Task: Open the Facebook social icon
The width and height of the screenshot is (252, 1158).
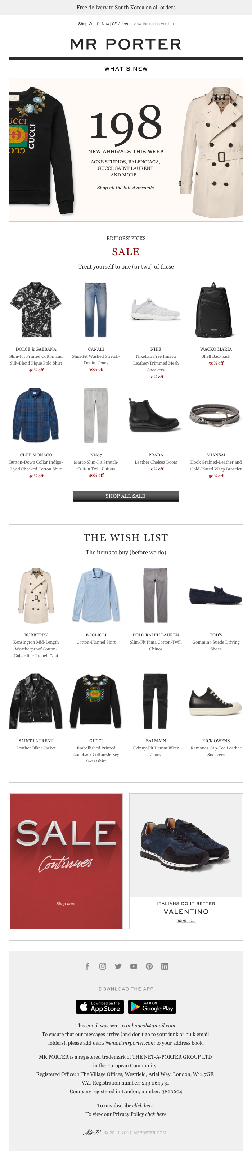Action: click(x=87, y=966)
